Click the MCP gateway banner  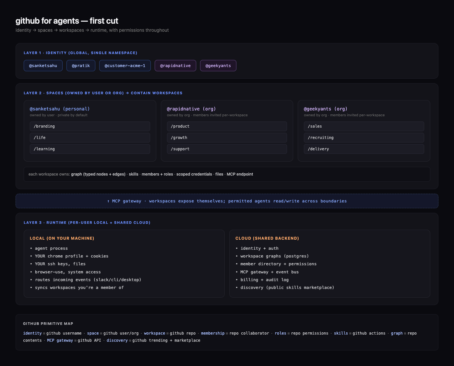(227, 201)
